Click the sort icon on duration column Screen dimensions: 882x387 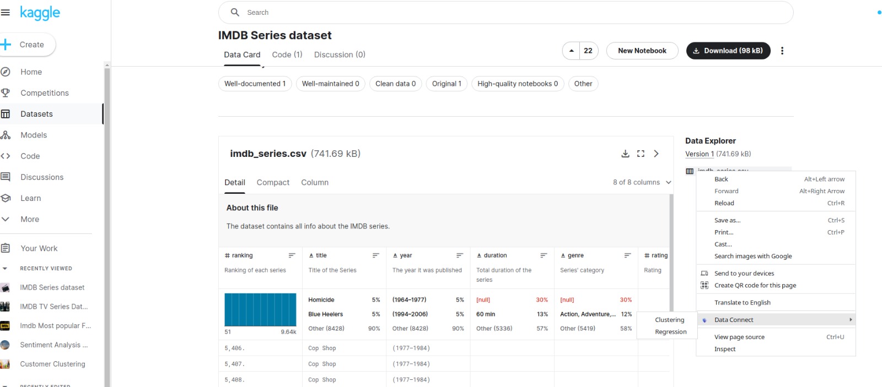click(544, 255)
